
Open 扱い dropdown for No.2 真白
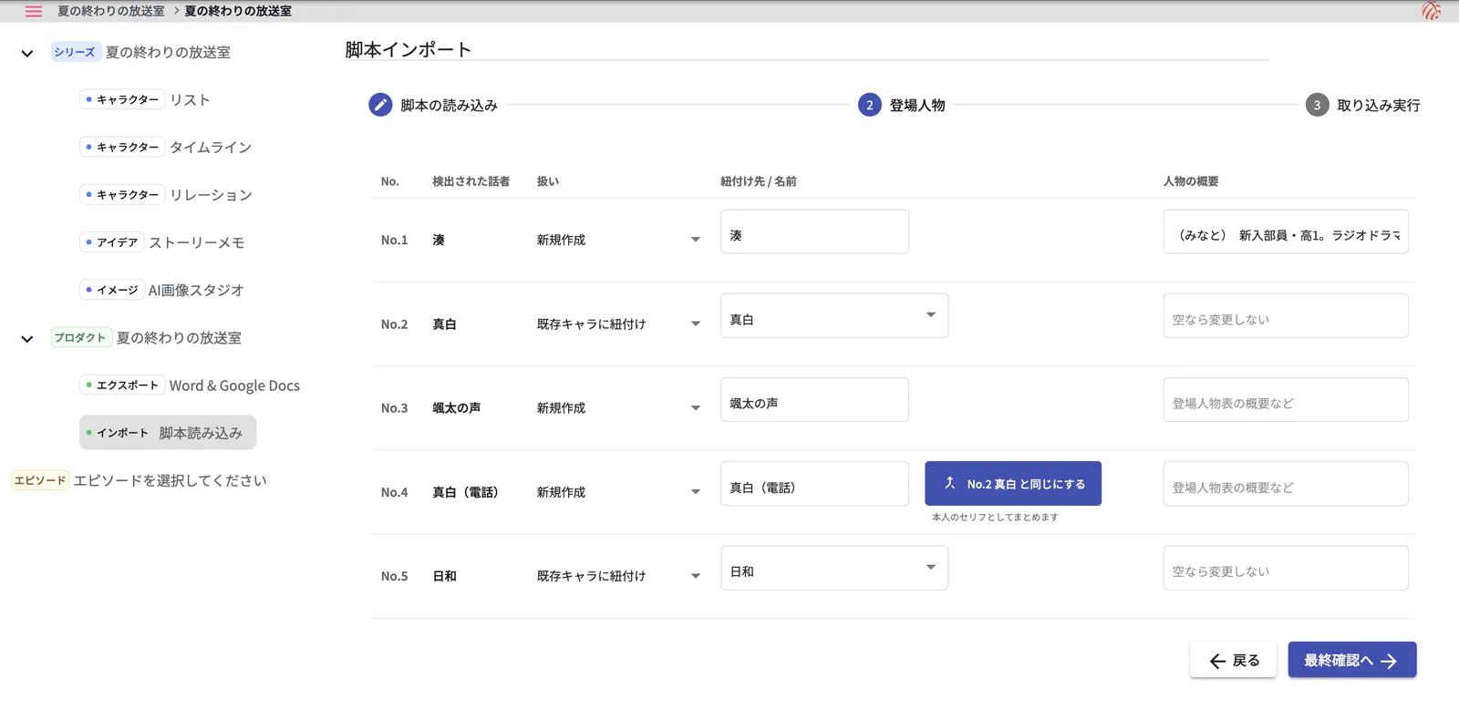tap(618, 324)
